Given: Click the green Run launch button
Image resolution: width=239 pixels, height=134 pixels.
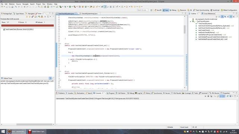Looking at the screenshot, I should click(x=70, y=7).
